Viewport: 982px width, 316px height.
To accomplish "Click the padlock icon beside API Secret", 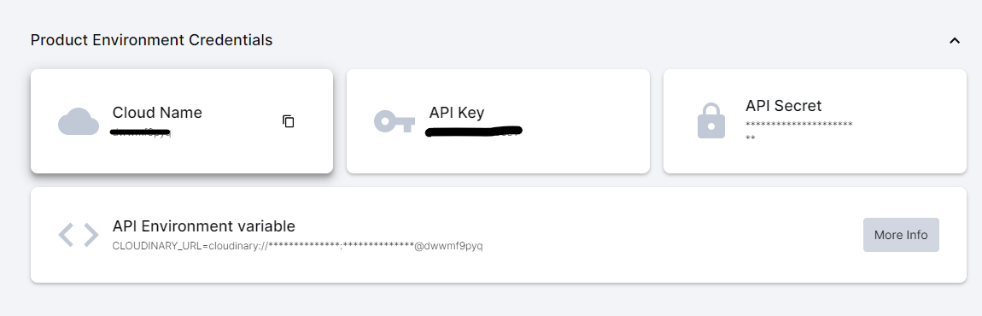I will [710, 121].
